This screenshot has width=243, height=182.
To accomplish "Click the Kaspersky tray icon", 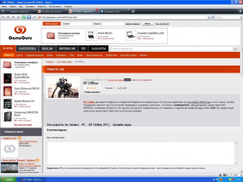I will (233, 180).
